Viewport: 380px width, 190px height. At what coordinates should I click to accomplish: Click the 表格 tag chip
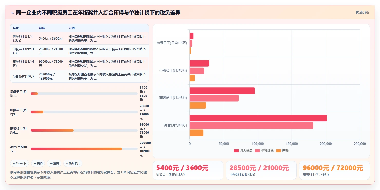(x=38, y=163)
